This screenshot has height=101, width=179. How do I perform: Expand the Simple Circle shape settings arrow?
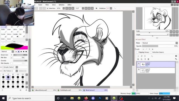click(x=1, y=67)
